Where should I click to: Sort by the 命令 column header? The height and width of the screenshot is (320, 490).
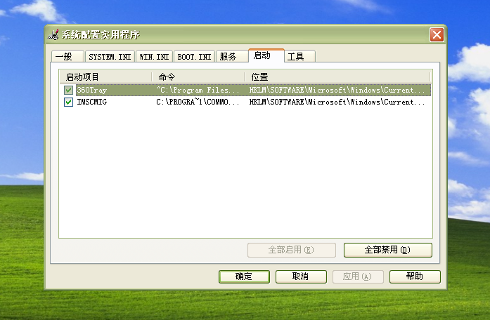click(198, 76)
